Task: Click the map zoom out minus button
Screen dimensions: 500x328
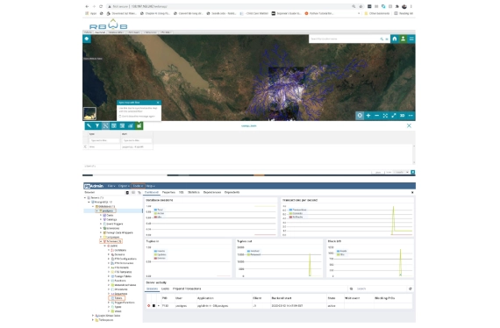Action: click(x=376, y=116)
